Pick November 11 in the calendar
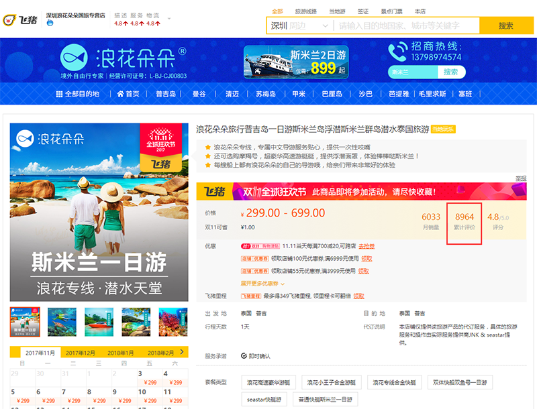537x409 pixels. [x=175, y=396]
